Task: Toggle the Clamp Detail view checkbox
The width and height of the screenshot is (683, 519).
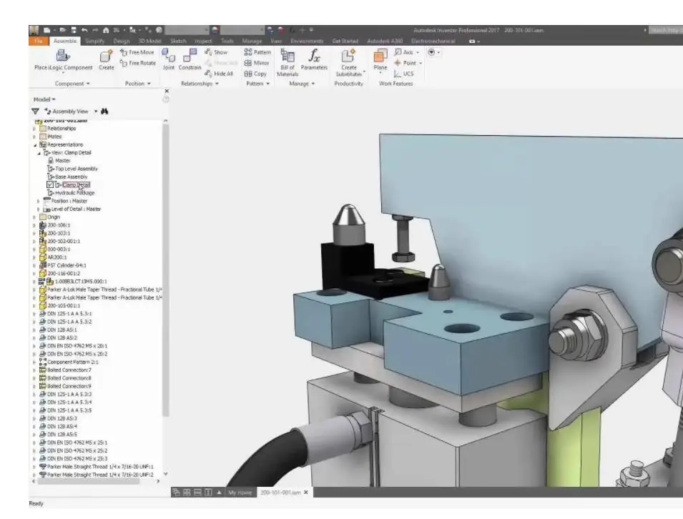Action: click(x=50, y=184)
